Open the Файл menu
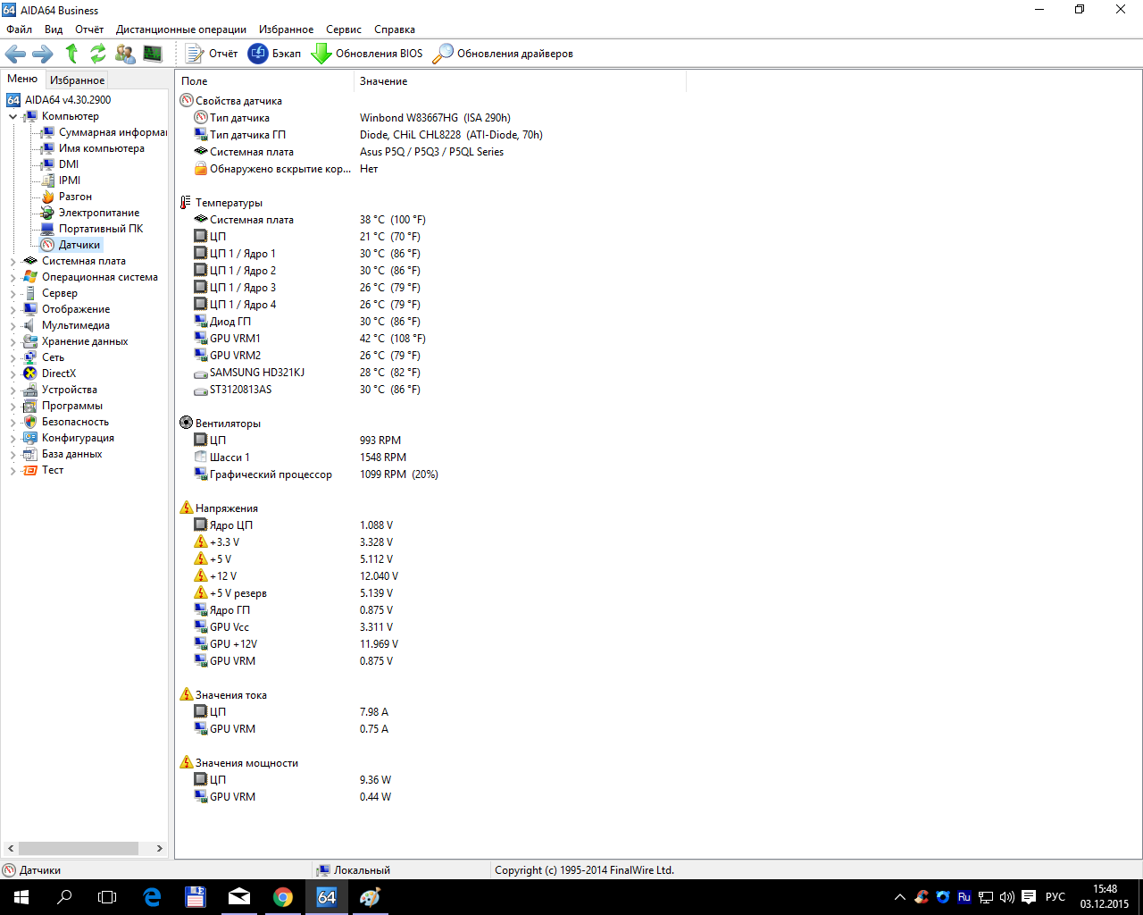Viewport: 1143px width, 915px height. coord(19,29)
